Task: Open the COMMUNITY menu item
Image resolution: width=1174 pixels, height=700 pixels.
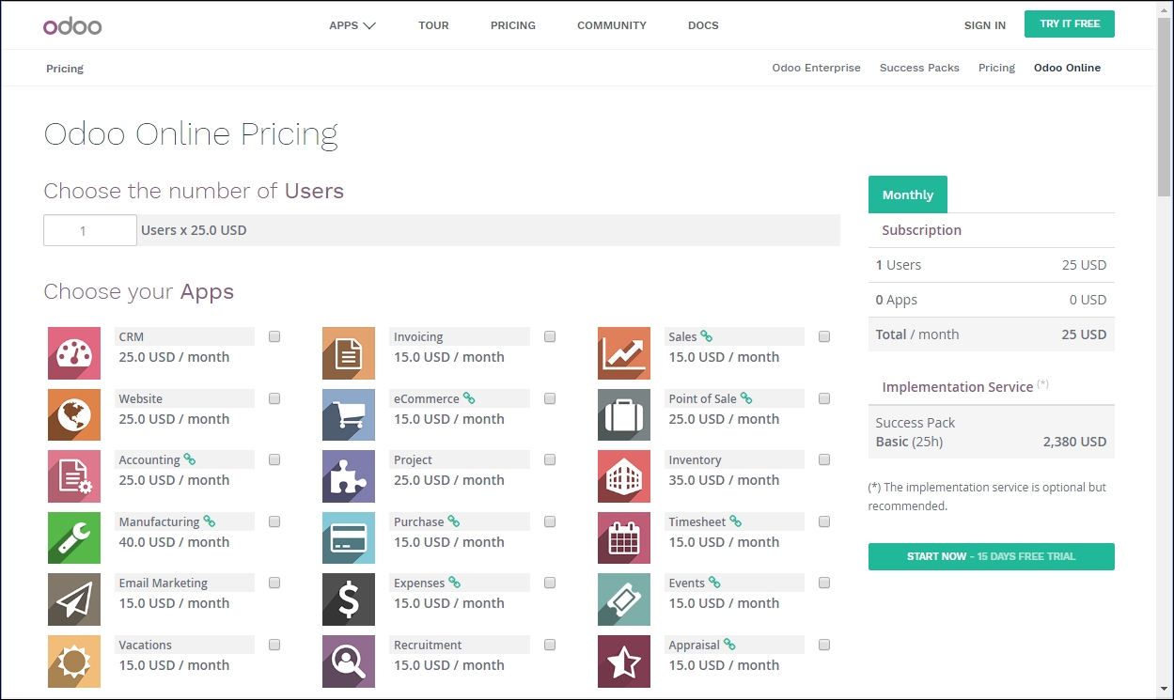Action: point(612,25)
